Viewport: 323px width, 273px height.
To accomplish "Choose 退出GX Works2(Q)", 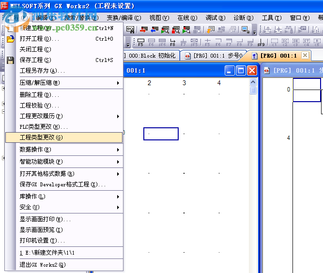I will click(64, 265).
